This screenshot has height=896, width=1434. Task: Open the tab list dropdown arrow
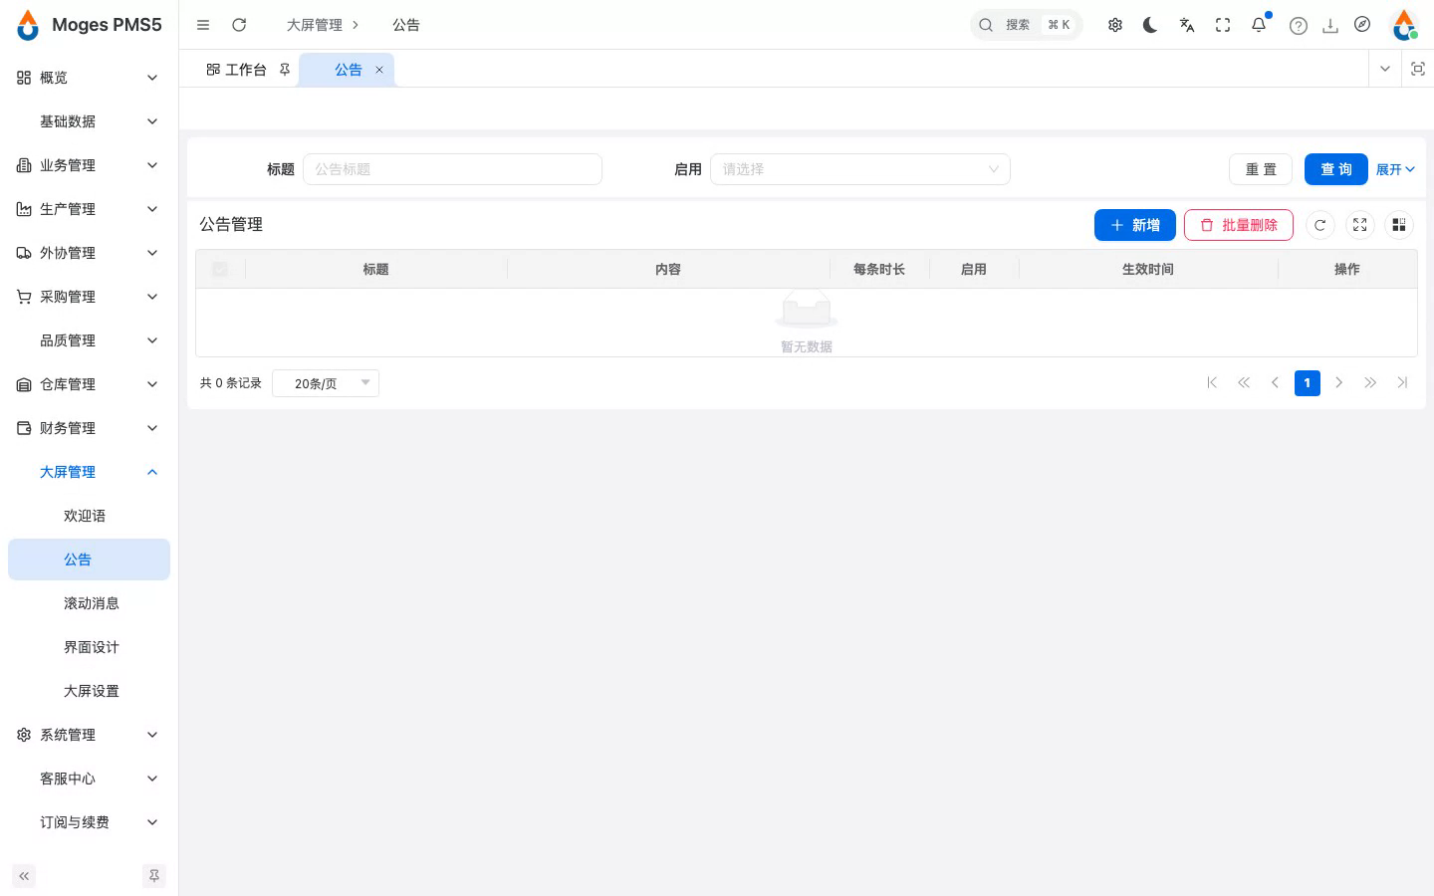tap(1384, 69)
